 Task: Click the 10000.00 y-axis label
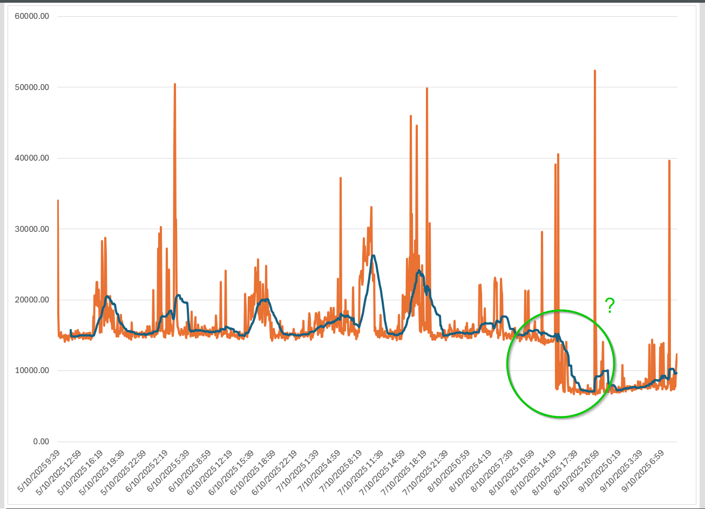[x=32, y=370]
